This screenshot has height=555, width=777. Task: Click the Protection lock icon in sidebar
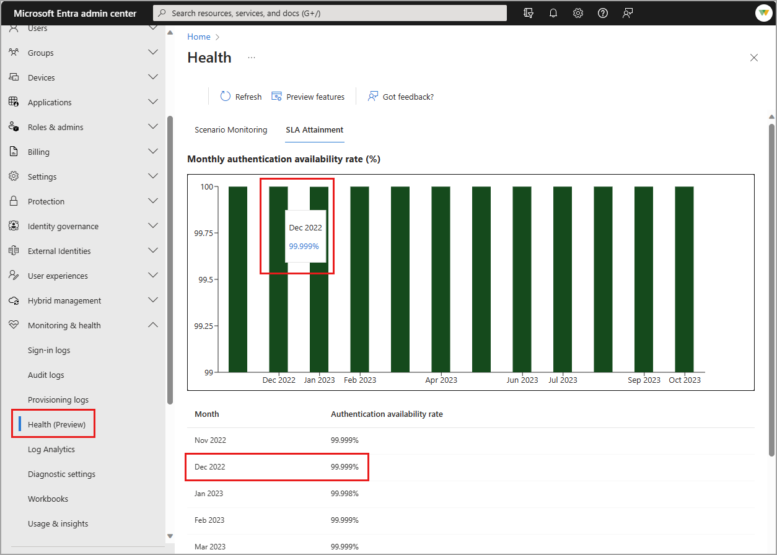[13, 201]
